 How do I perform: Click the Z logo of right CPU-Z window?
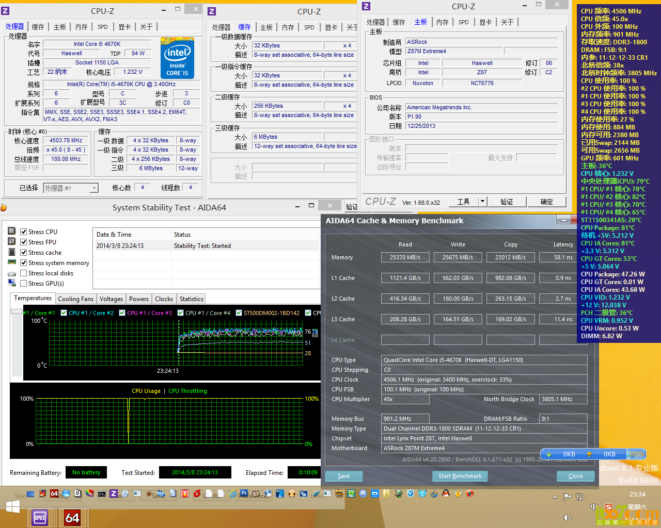(x=366, y=6)
